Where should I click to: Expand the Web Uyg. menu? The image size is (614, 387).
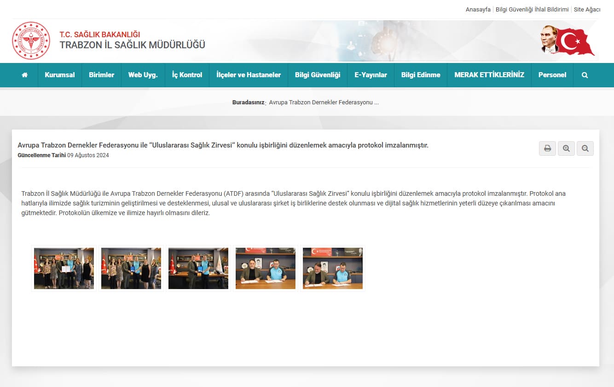click(143, 75)
